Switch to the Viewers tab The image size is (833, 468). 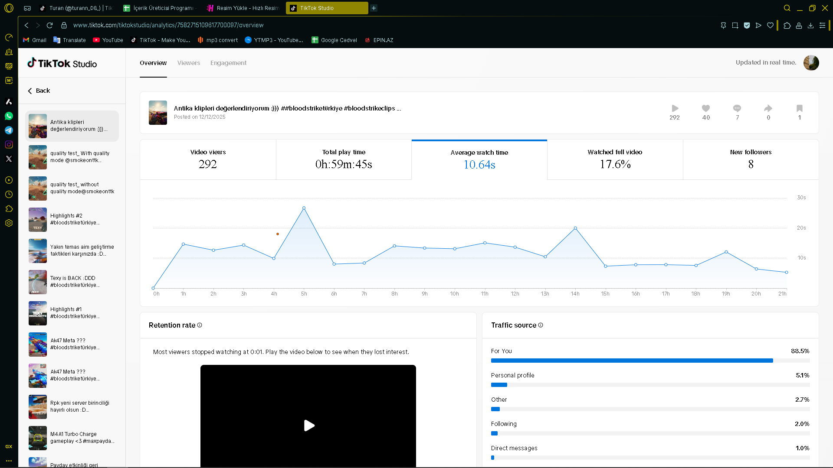click(x=189, y=63)
